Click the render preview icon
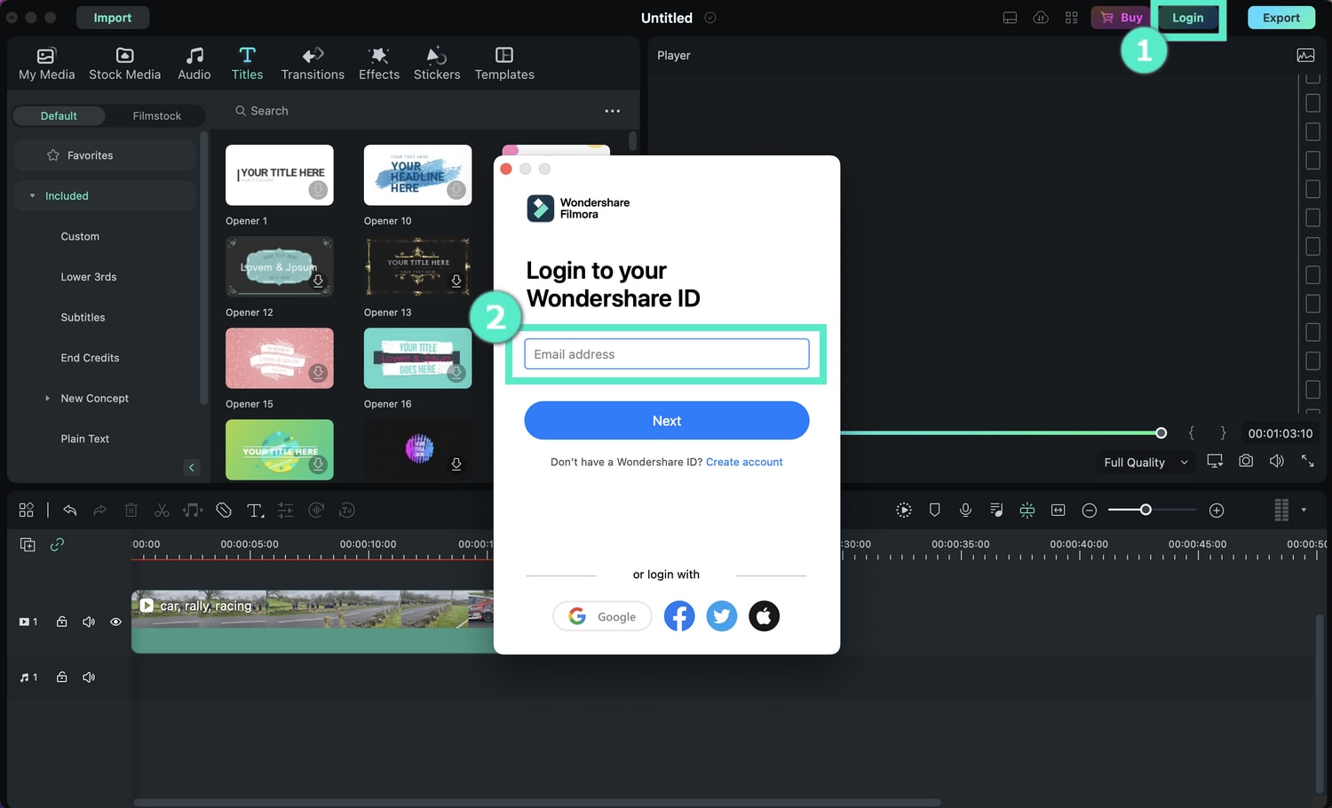Viewport: 1332px width, 808px height. [x=904, y=511]
